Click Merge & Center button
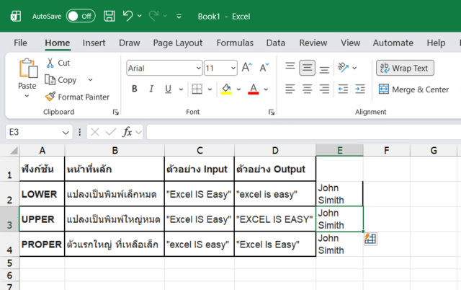The height and width of the screenshot is (290, 461). click(413, 89)
